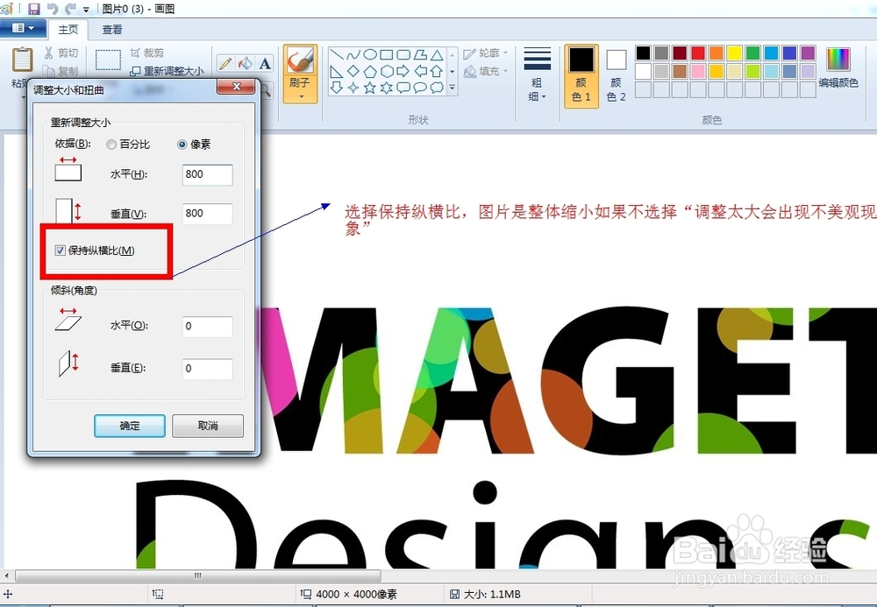The image size is (877, 607).
Task: Click the Paste clipboard icon
Action: coord(22,60)
